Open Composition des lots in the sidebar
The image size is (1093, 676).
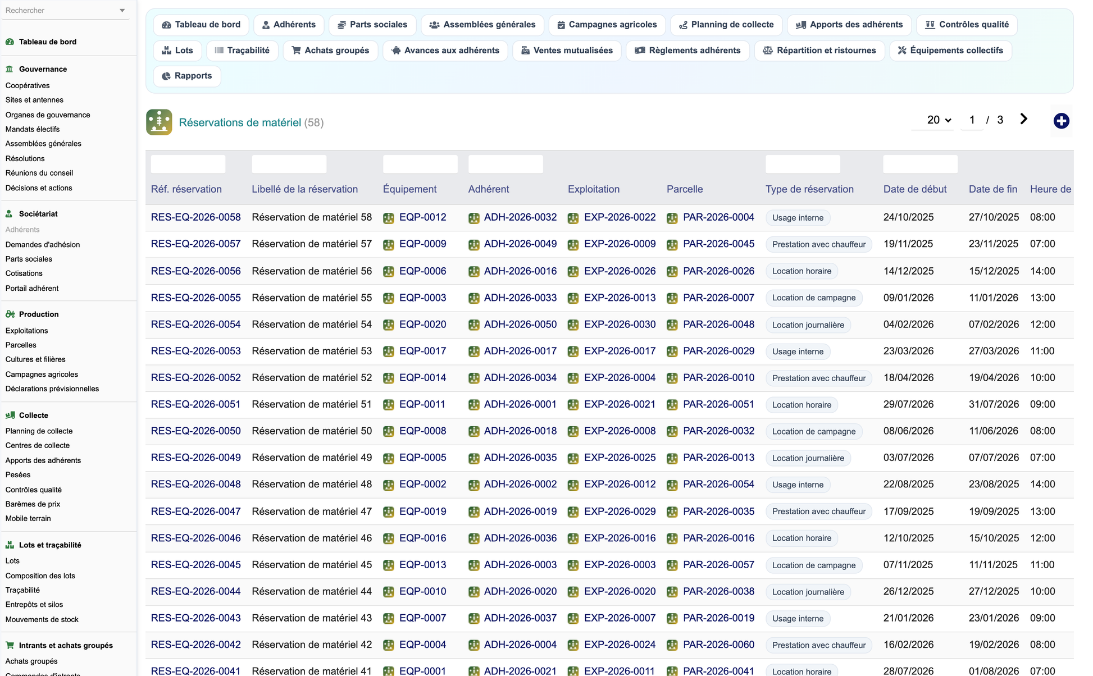[40, 576]
